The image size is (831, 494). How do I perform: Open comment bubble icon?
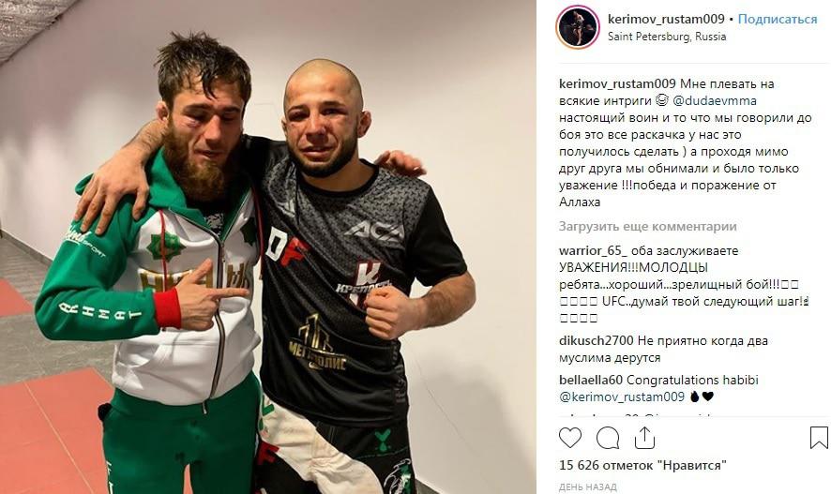tap(608, 438)
